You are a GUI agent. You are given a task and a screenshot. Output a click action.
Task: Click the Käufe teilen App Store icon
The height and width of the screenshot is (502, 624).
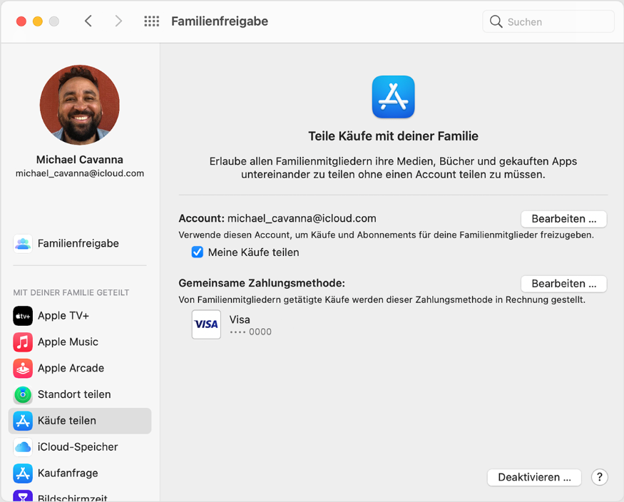pos(23,421)
